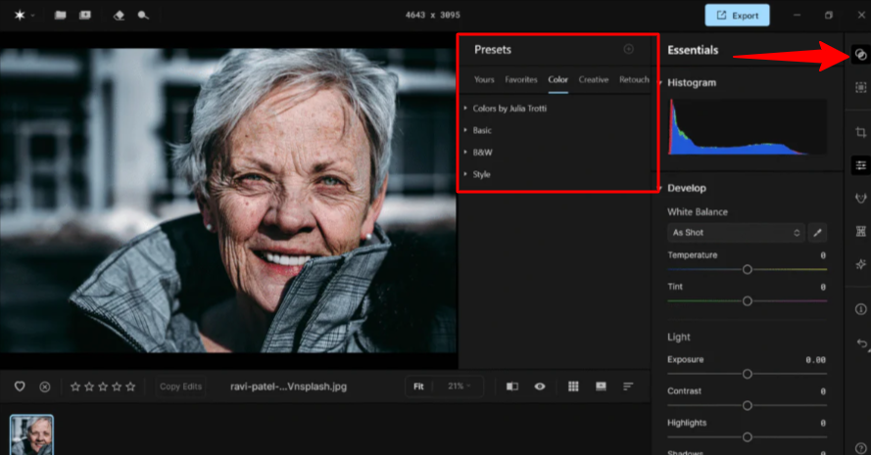Select the eraser tool in top toolbar

(x=119, y=15)
